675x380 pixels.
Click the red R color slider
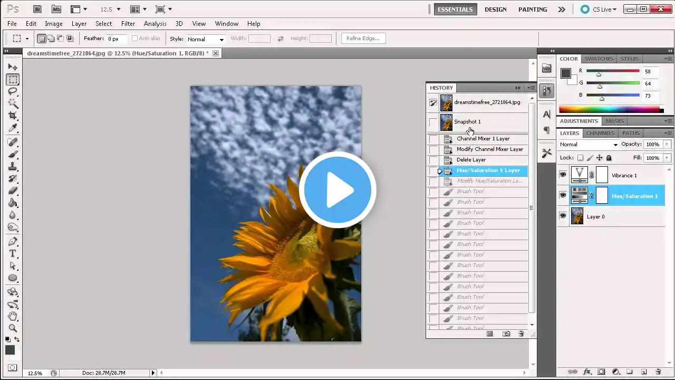[x=612, y=71]
